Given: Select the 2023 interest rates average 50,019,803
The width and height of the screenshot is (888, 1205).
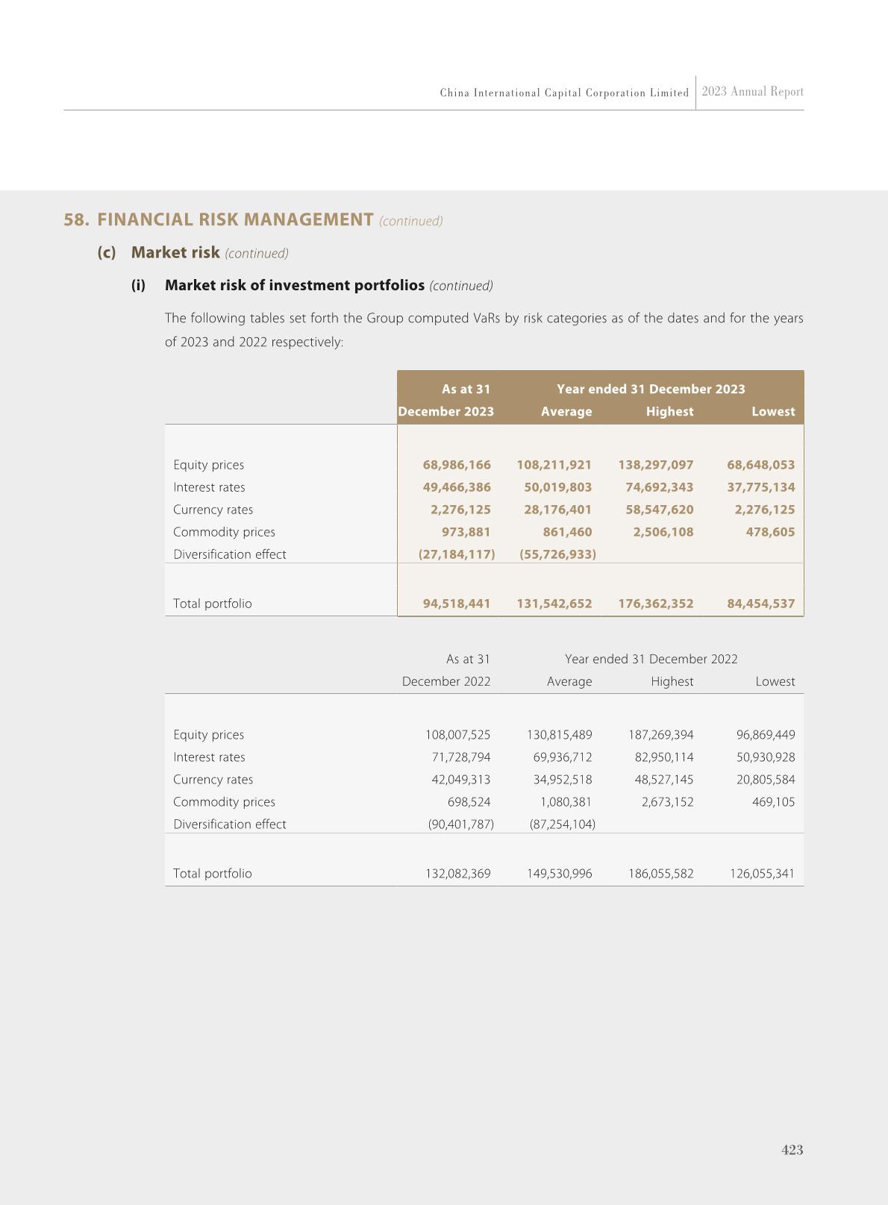Looking at the screenshot, I should click(x=557, y=487).
